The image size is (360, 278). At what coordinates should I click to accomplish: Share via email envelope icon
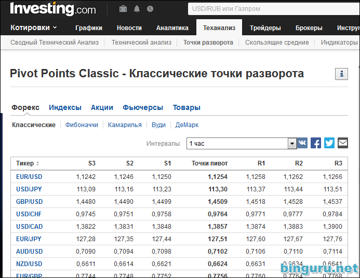(343, 143)
